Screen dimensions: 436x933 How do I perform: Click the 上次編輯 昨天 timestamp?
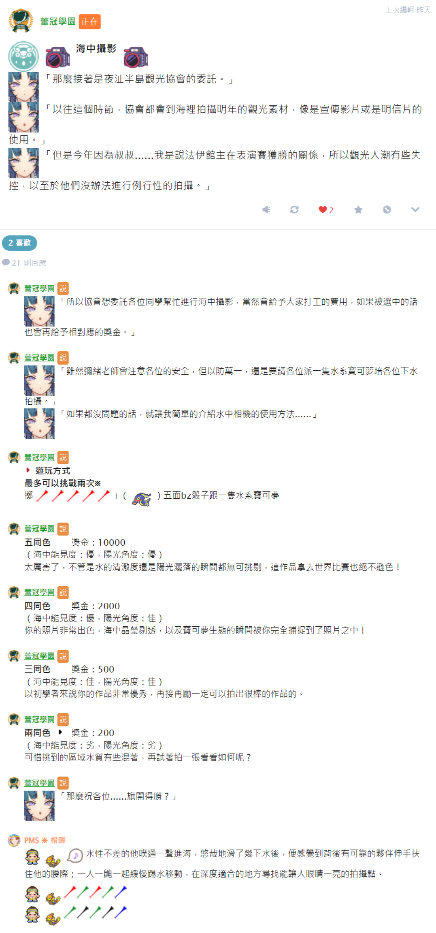click(x=408, y=10)
